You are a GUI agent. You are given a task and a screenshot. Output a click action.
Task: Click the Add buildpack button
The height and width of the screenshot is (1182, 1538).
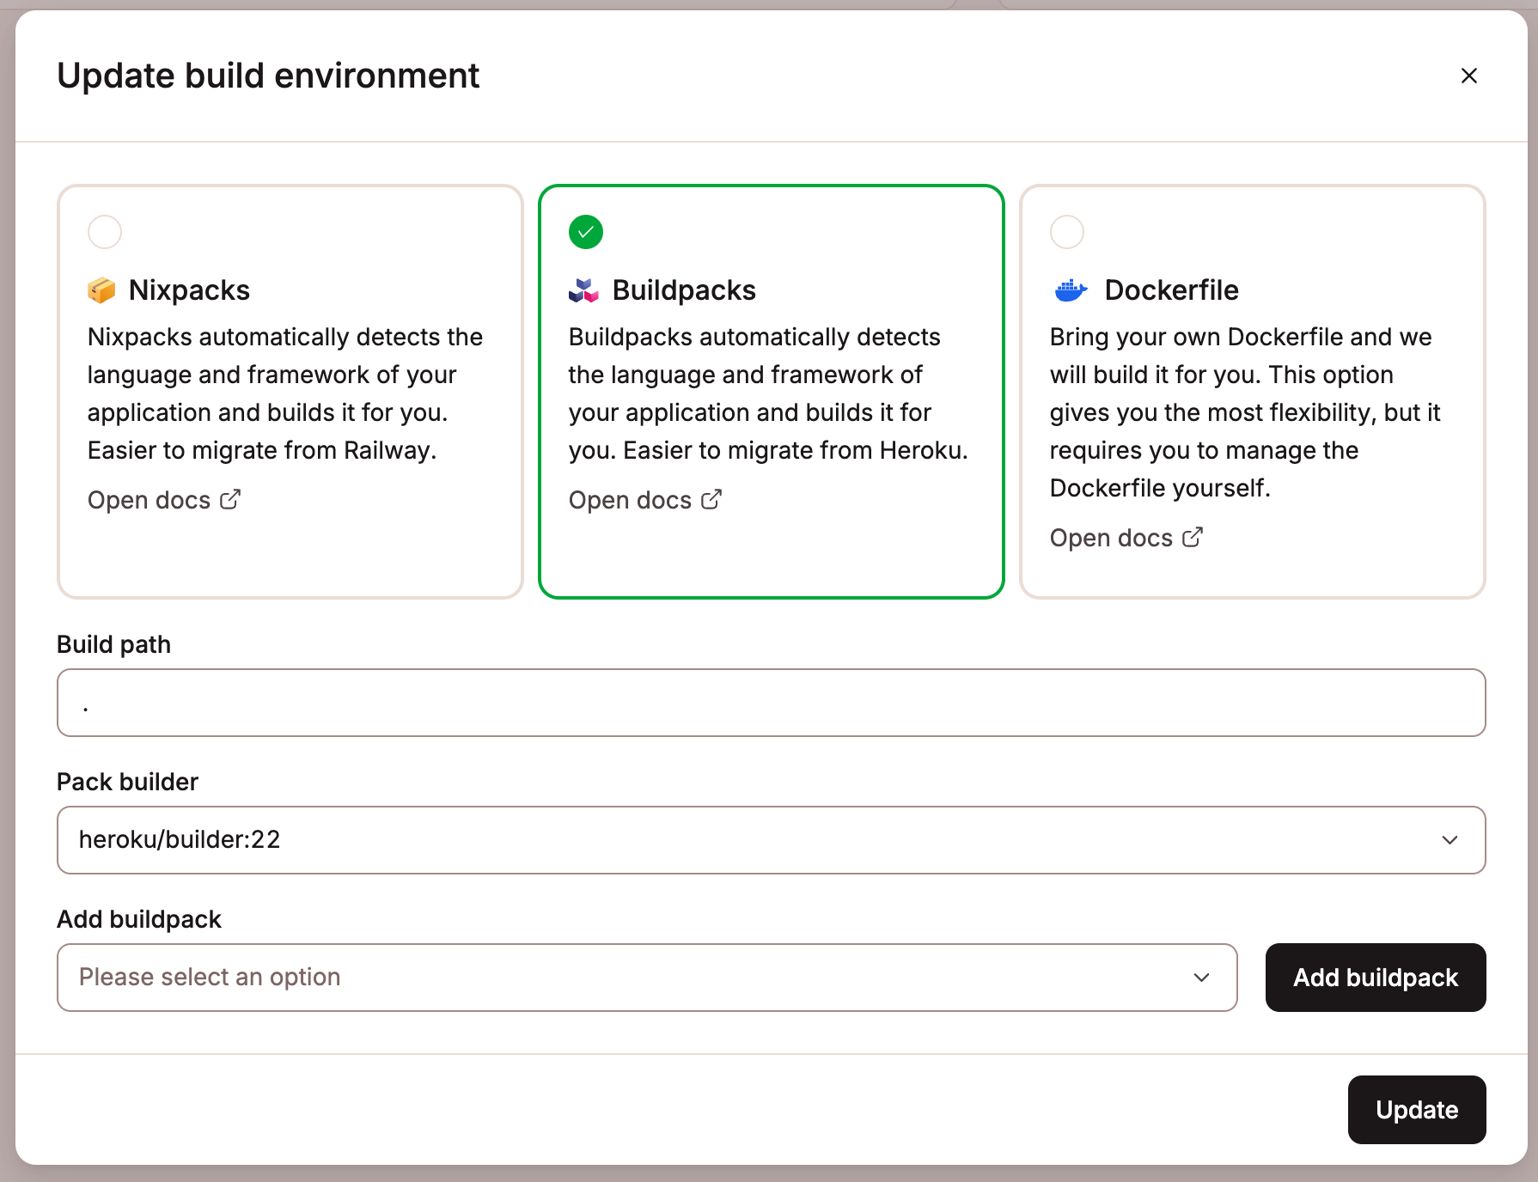click(1375, 977)
